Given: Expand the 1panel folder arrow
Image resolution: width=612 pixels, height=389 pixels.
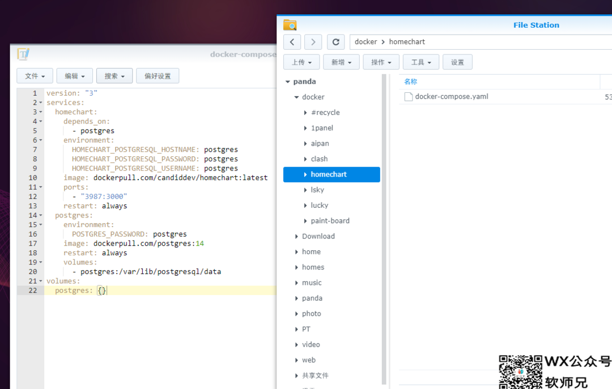Looking at the screenshot, I should point(305,128).
